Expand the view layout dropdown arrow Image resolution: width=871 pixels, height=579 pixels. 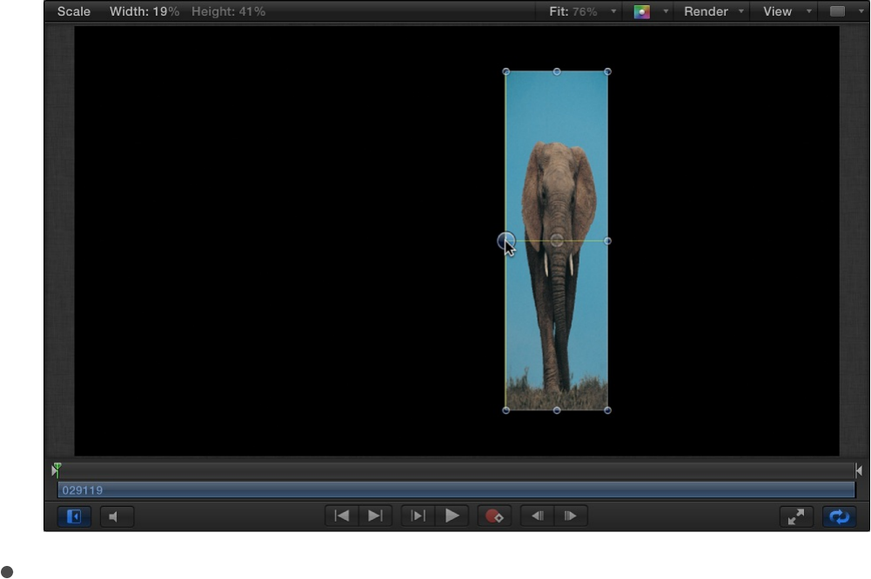(x=861, y=11)
